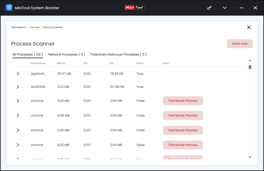264x171 pixels.
Task: Sort by Memory column header
Action: coord(61,63)
